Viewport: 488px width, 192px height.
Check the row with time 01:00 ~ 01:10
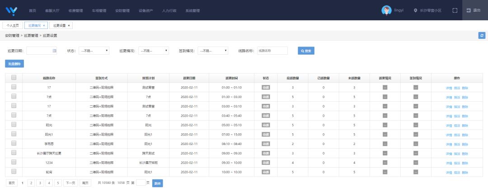click(x=14, y=87)
